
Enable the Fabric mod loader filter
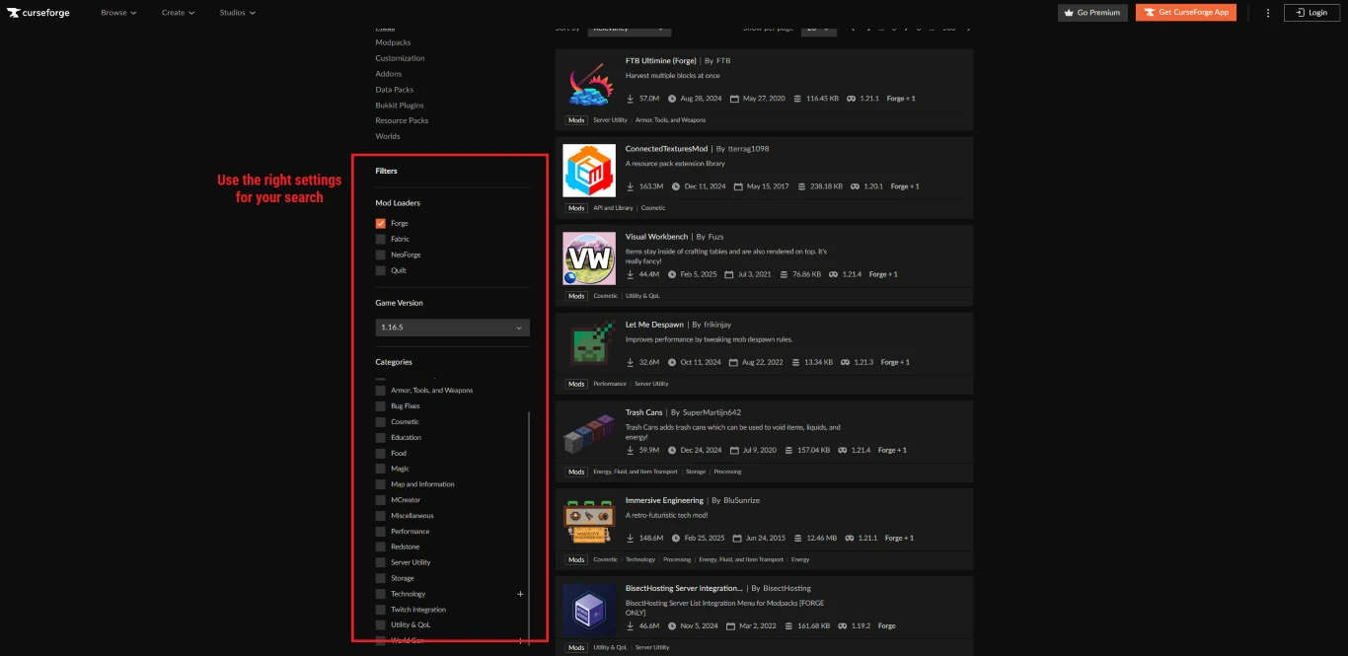tap(381, 239)
